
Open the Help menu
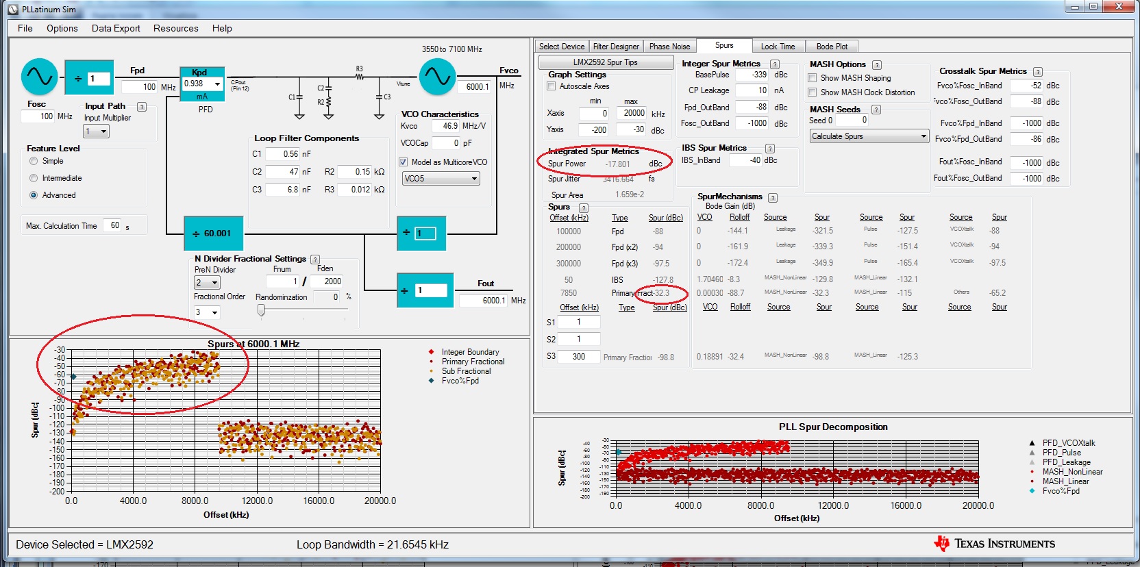(x=222, y=28)
